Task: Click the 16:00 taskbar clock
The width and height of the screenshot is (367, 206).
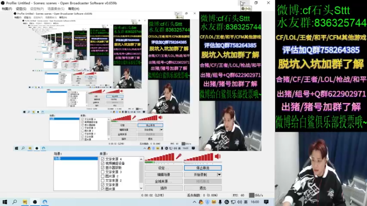Action: click(255, 202)
